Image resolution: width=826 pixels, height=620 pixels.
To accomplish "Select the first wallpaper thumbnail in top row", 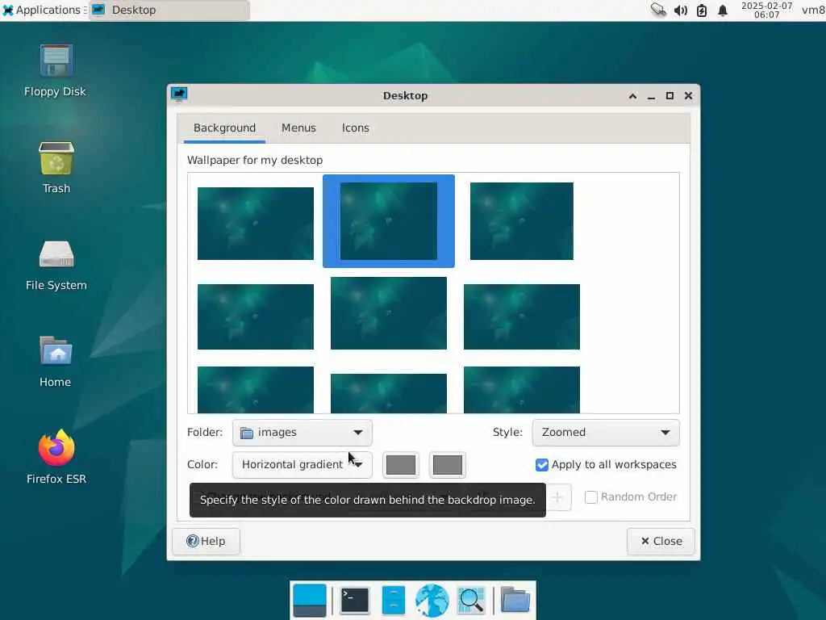I will pos(256,224).
